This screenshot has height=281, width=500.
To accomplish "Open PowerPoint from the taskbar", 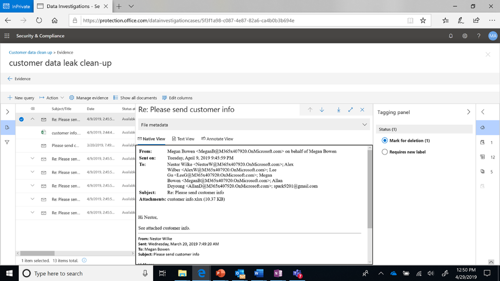I will 220,273.
